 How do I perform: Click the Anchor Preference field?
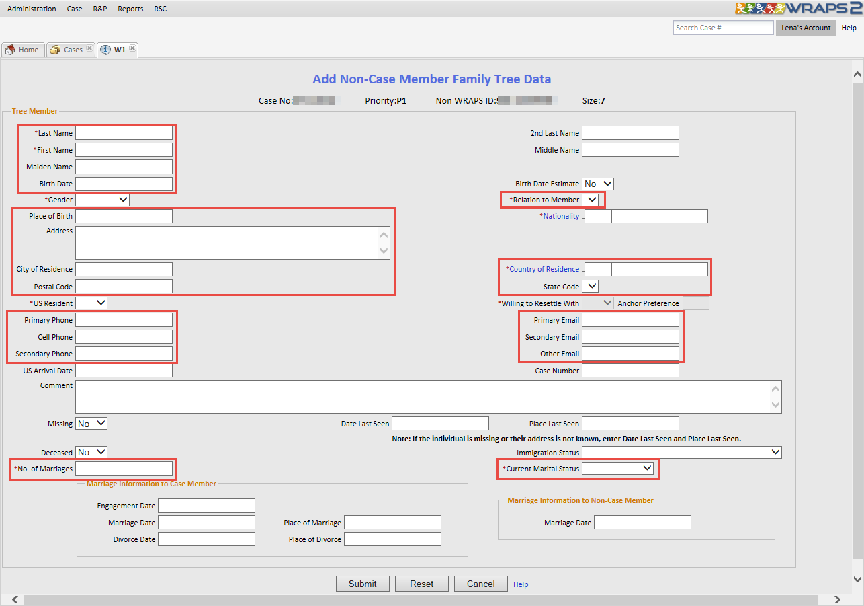coord(695,303)
